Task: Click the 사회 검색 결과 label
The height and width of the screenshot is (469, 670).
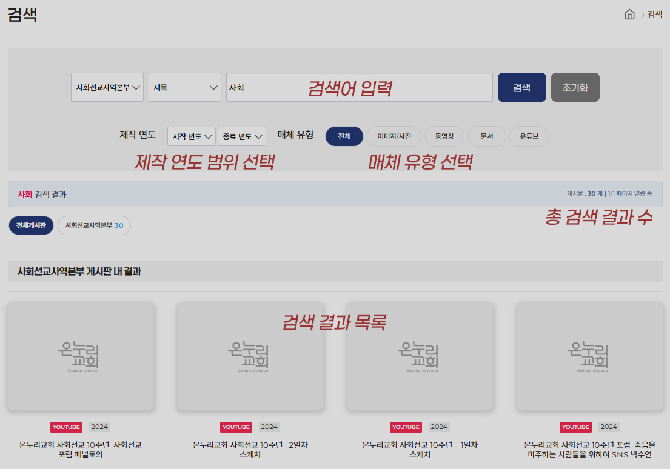Action: pyautogui.click(x=42, y=195)
